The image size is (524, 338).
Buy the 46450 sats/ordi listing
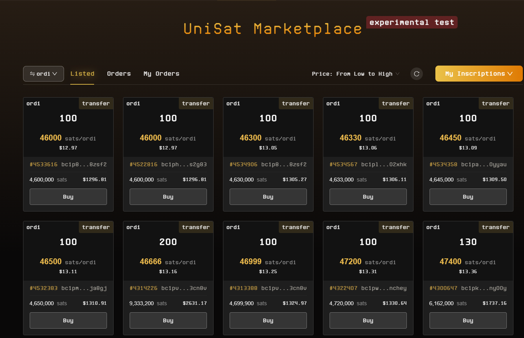pos(468,197)
